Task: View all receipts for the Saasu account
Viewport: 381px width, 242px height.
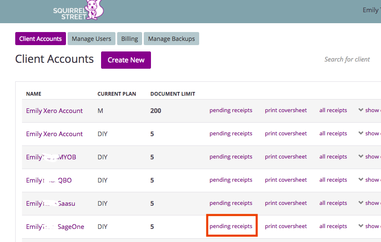Action: point(333,203)
